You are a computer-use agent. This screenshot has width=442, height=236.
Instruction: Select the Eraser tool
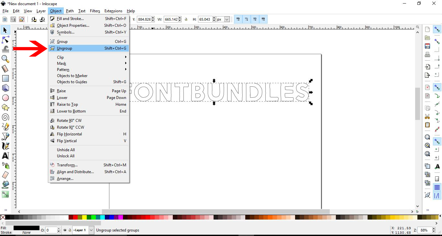click(x=5, y=175)
